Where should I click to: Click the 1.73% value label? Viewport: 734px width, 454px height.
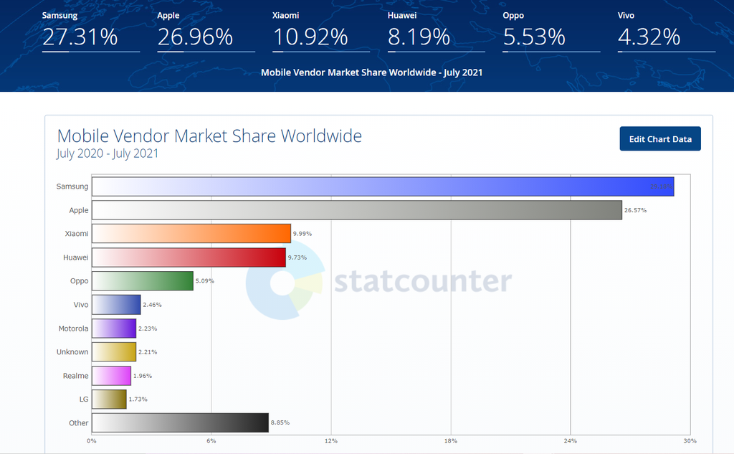pyautogui.click(x=138, y=399)
